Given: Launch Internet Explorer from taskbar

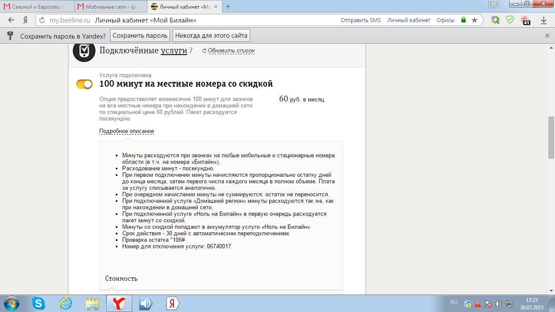Looking at the screenshot, I should pos(66,303).
